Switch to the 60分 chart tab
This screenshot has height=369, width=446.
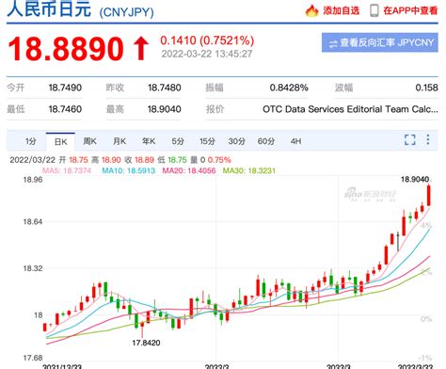point(266,141)
